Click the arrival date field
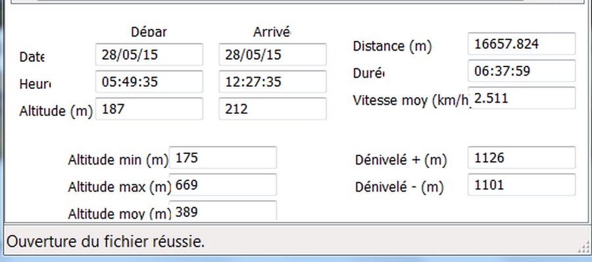This screenshot has height=262, width=592. tap(272, 55)
